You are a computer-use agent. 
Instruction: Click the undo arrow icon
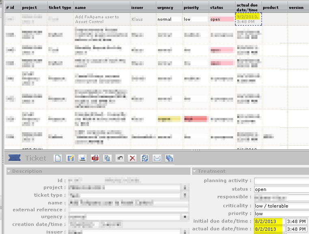(x=120, y=158)
